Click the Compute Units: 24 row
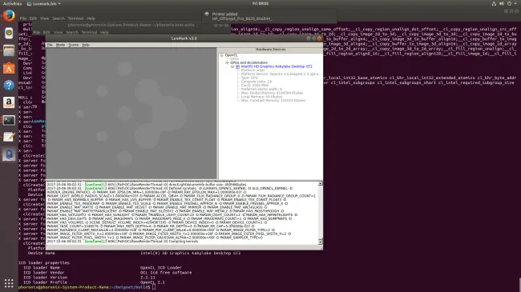This screenshot has height=292, width=521. 256,82
